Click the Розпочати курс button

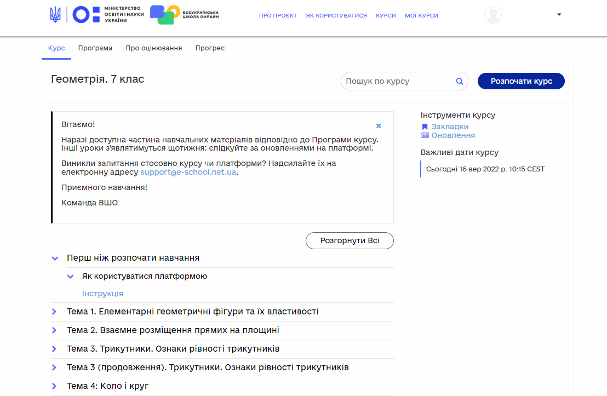[521, 81]
